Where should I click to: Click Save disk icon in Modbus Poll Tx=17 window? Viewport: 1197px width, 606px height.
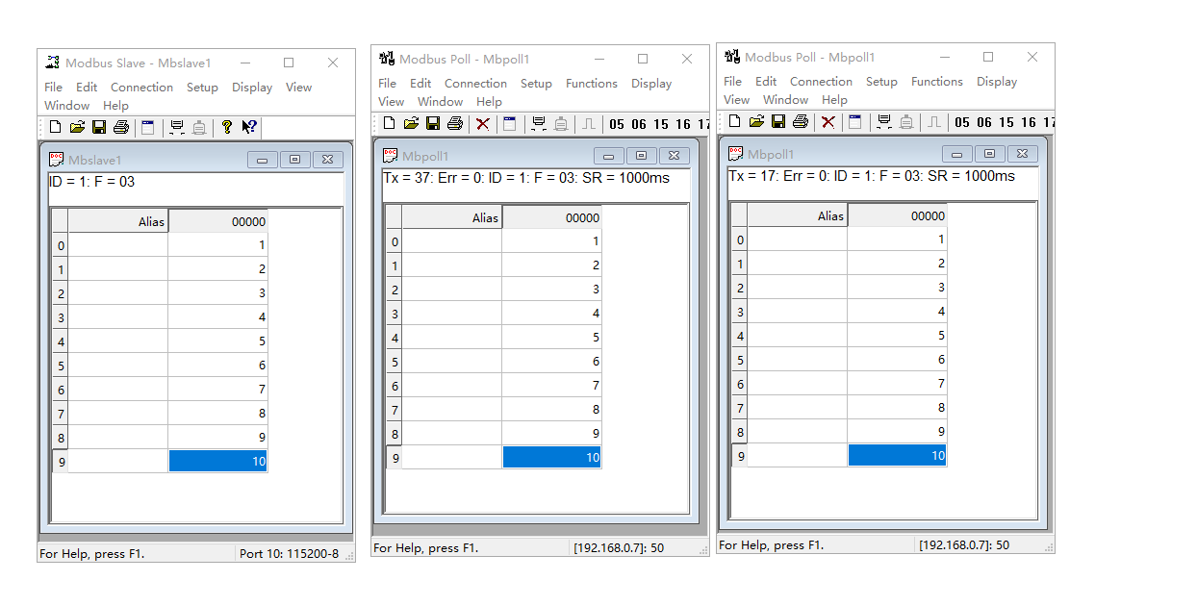tap(778, 121)
